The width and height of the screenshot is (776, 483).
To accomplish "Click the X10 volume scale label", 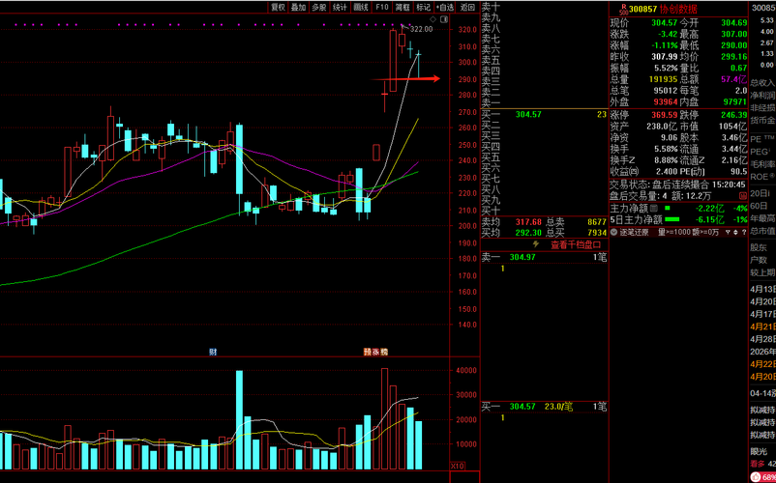I will (458, 467).
